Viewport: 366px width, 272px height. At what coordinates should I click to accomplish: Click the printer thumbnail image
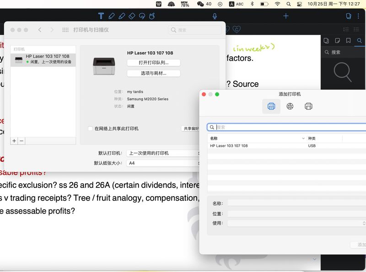tap(104, 66)
